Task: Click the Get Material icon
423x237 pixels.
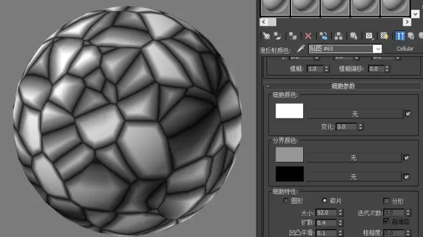Action: pyautogui.click(x=266, y=36)
